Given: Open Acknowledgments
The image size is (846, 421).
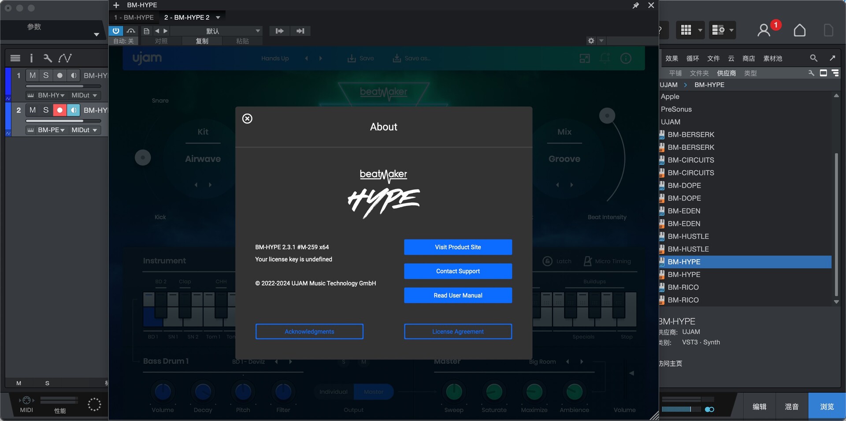Looking at the screenshot, I should [x=309, y=332].
